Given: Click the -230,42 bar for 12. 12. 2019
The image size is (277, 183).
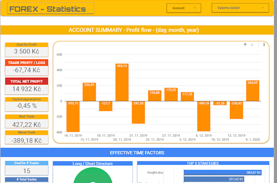Looking at the screenshot, I should pyautogui.click(x=236, y=110).
